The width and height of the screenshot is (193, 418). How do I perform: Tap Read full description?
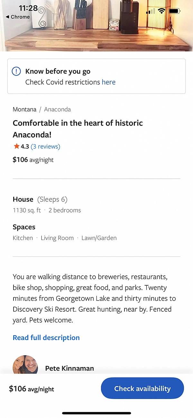coord(46,337)
